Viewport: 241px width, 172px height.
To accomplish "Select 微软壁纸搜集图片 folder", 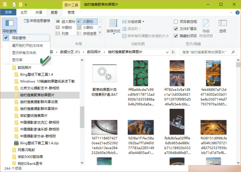I will (x=34, y=115).
